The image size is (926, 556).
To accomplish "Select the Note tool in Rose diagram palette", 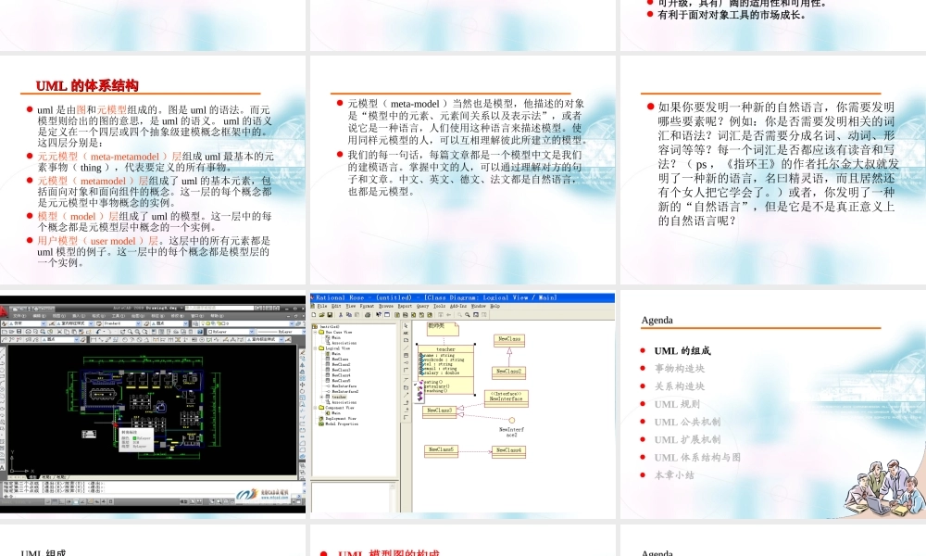I will (x=405, y=340).
